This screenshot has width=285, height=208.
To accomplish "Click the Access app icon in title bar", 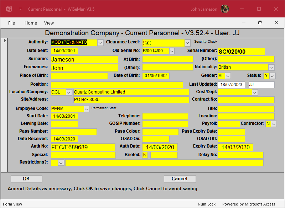I will pos(9,9).
